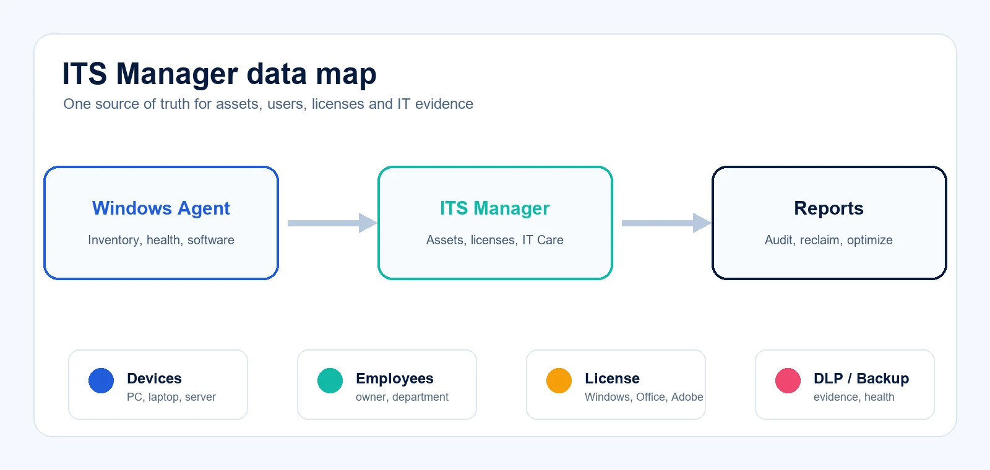Click the teal Employees circle icon
990x470 pixels.
[x=330, y=380]
